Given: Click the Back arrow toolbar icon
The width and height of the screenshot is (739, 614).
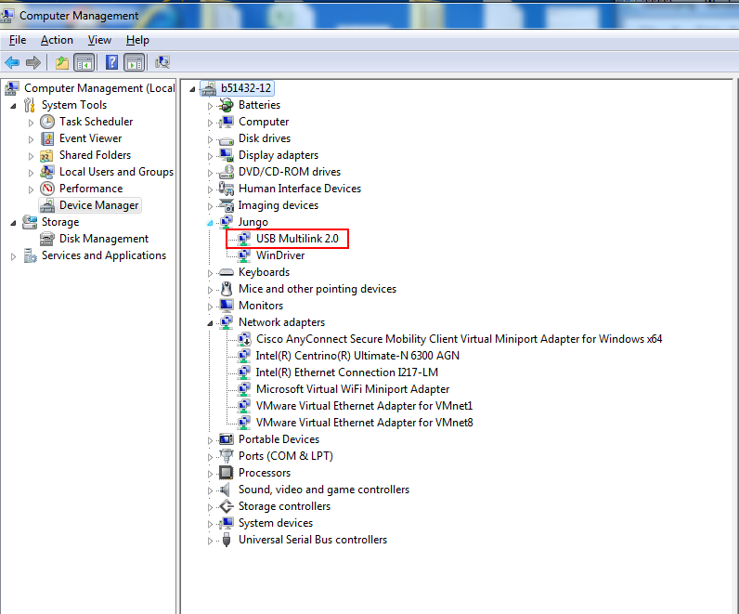Looking at the screenshot, I should [12, 62].
